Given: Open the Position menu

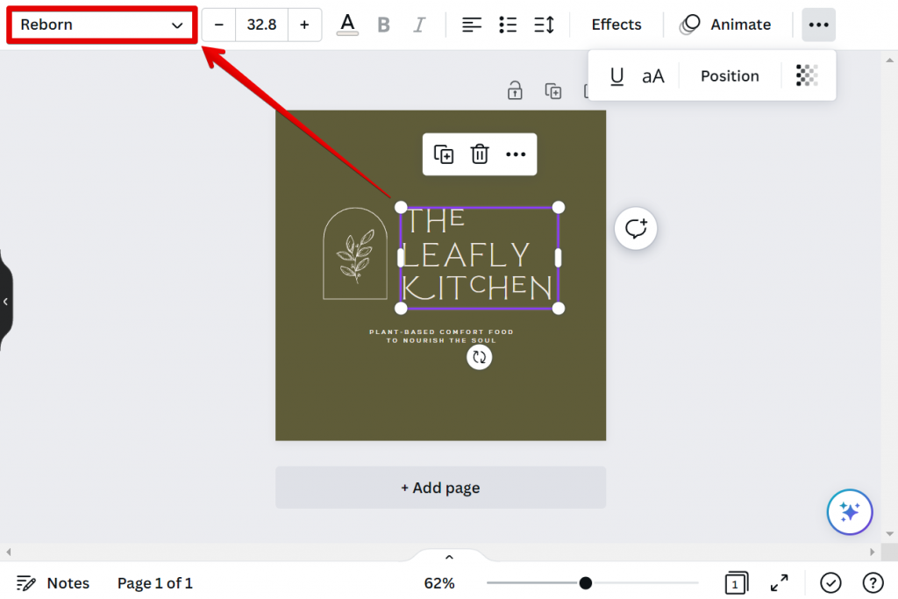Looking at the screenshot, I should coord(729,75).
